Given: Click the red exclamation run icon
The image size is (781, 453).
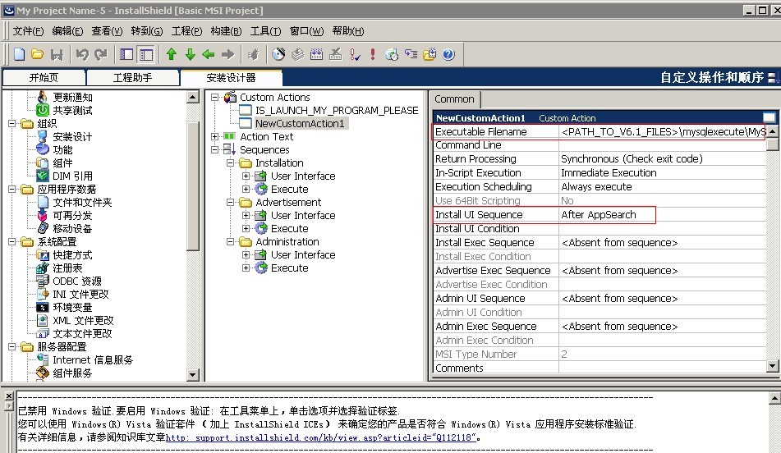Looking at the screenshot, I should click(x=373, y=54).
